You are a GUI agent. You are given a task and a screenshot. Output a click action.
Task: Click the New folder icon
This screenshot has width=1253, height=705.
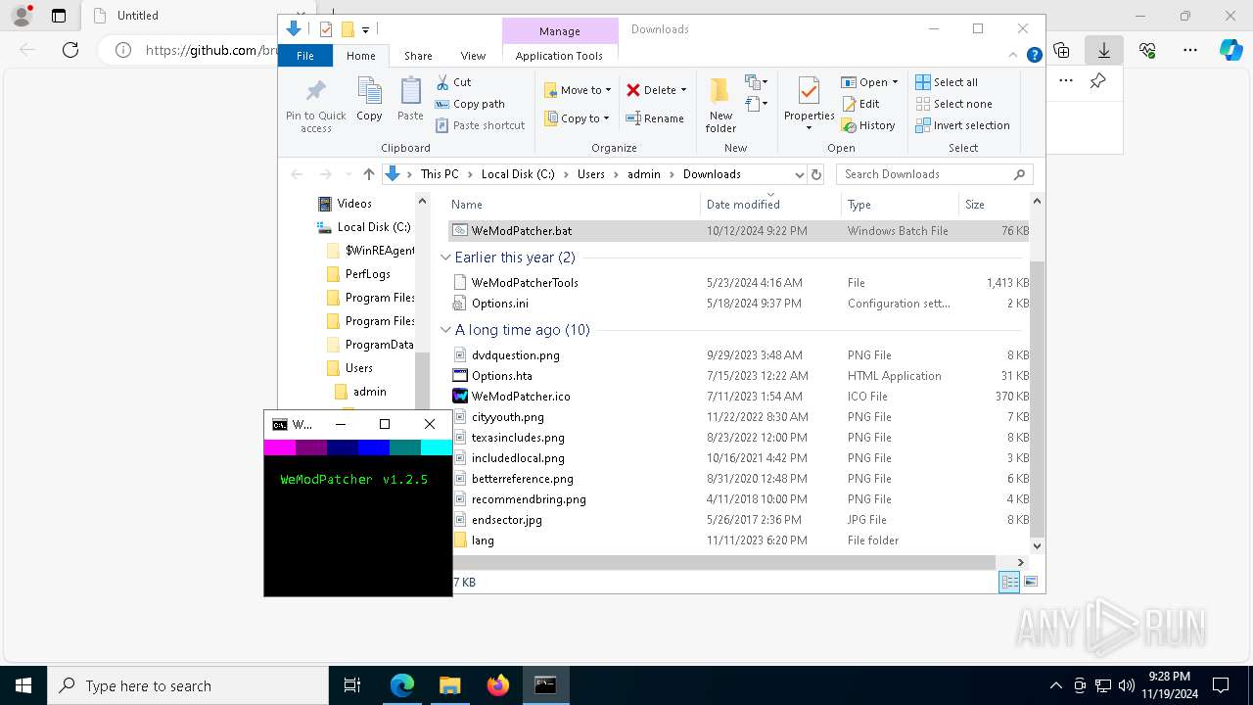pyautogui.click(x=719, y=90)
